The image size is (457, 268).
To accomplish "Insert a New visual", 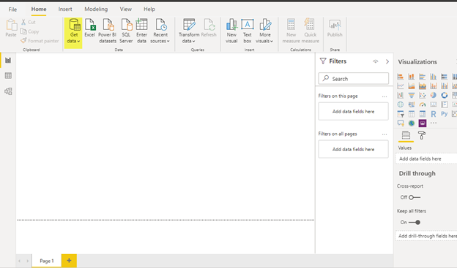I will pyautogui.click(x=231, y=31).
